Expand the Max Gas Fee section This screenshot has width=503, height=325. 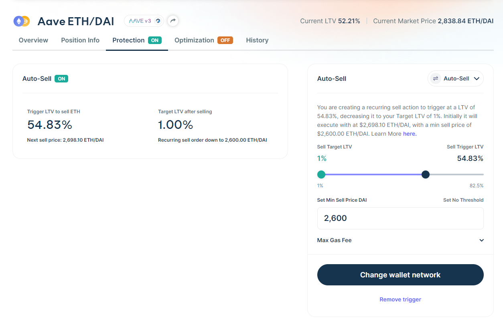tap(400, 240)
